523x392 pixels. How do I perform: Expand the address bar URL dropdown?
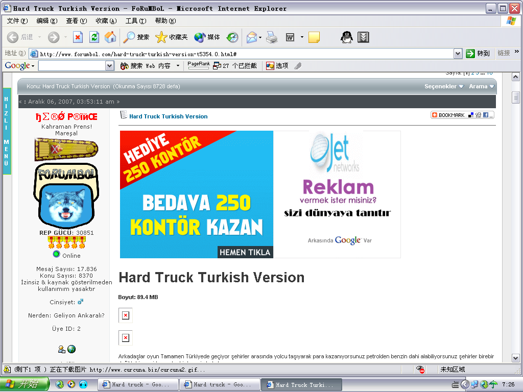(458, 53)
